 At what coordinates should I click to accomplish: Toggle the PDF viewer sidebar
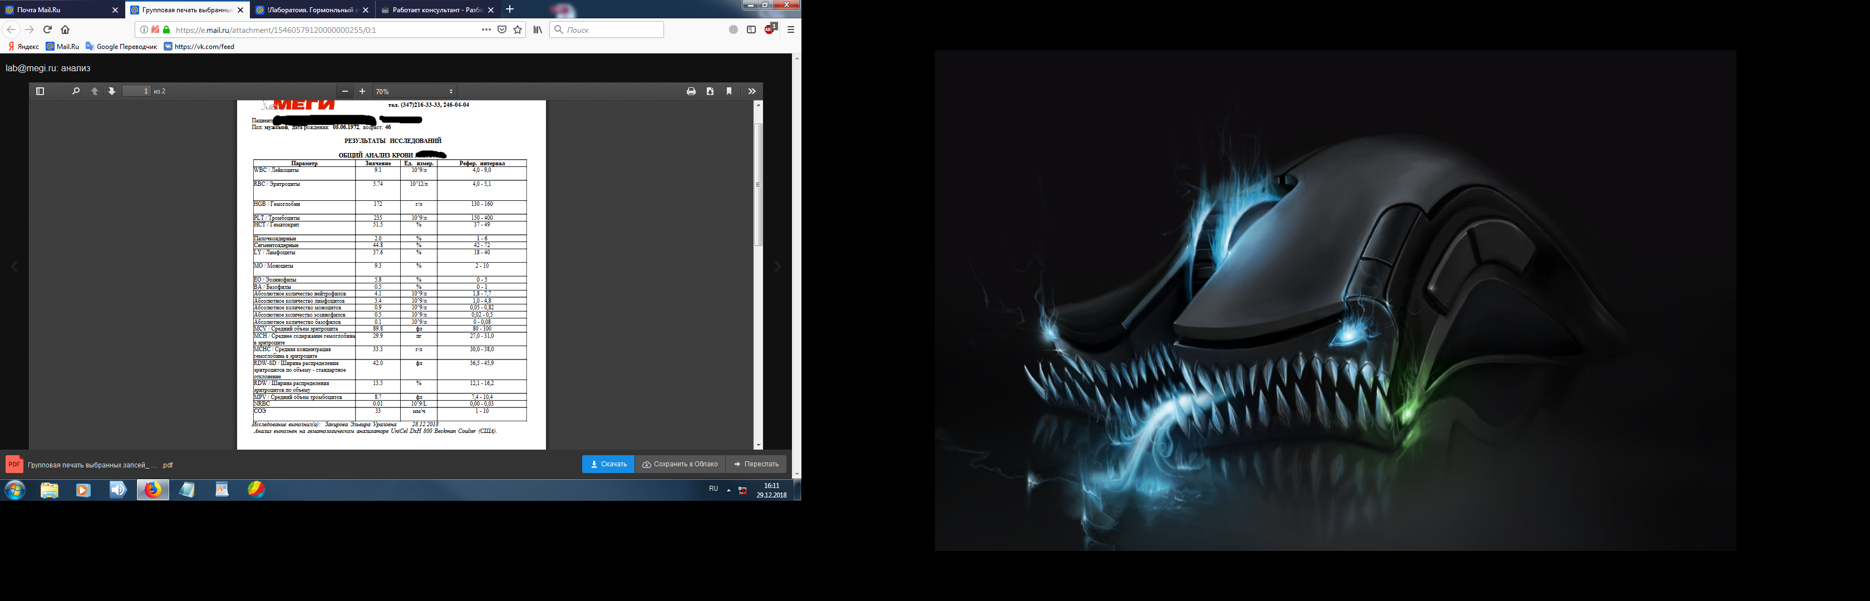(40, 91)
